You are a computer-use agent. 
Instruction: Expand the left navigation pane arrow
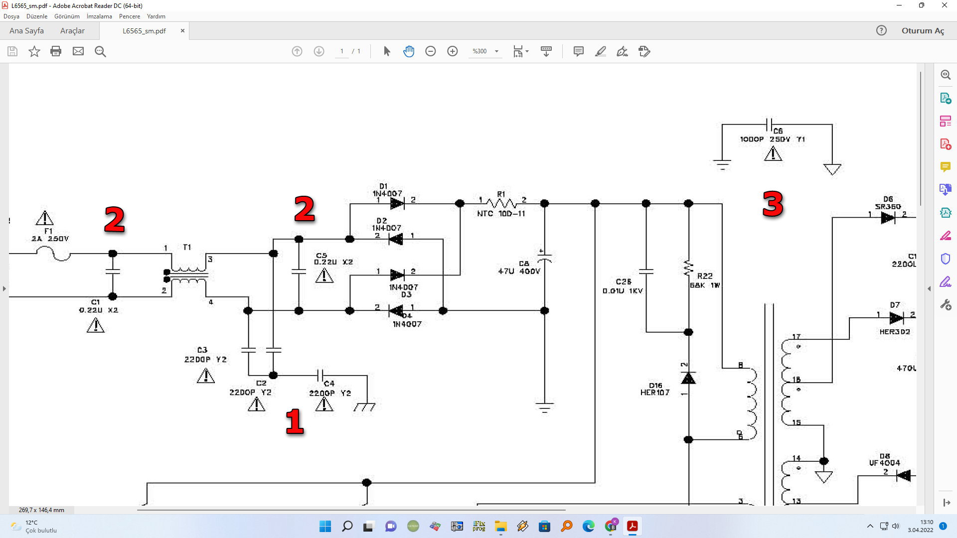(4, 289)
